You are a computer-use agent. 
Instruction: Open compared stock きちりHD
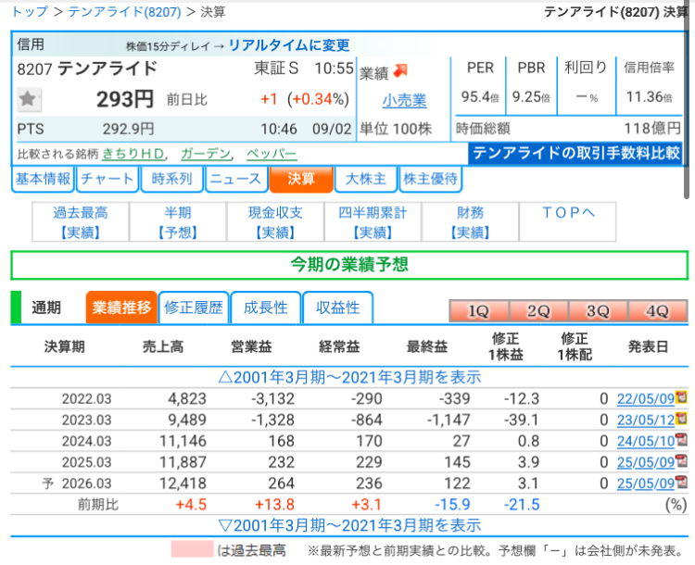pos(133,154)
